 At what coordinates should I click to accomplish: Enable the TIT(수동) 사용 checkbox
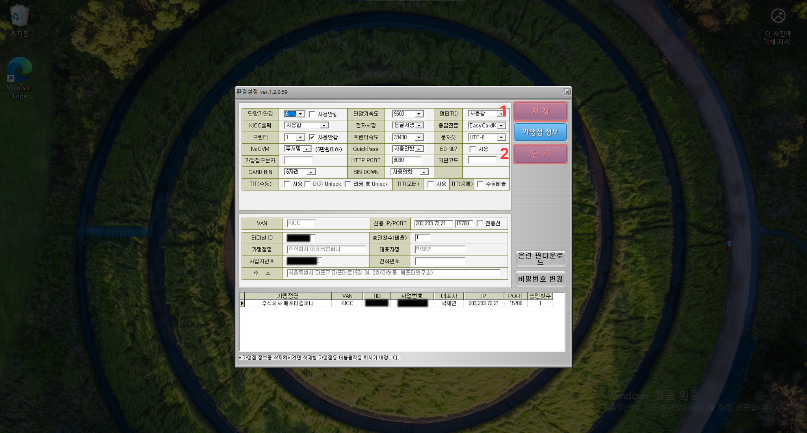point(287,184)
